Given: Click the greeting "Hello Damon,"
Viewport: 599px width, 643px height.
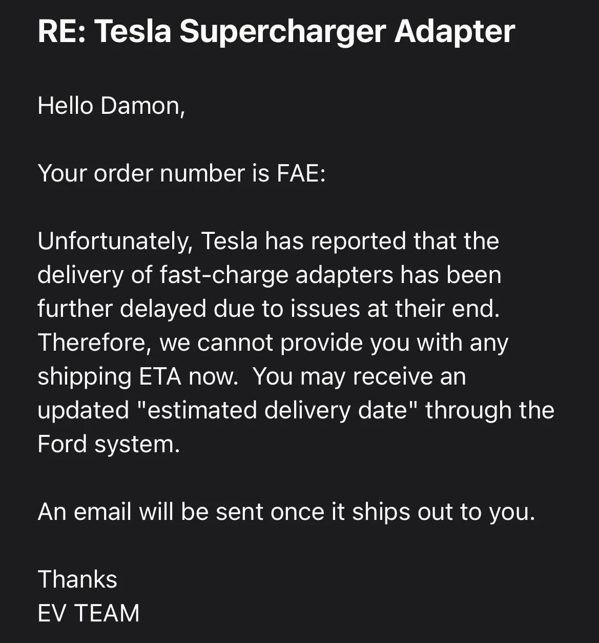Looking at the screenshot, I should click(111, 106).
